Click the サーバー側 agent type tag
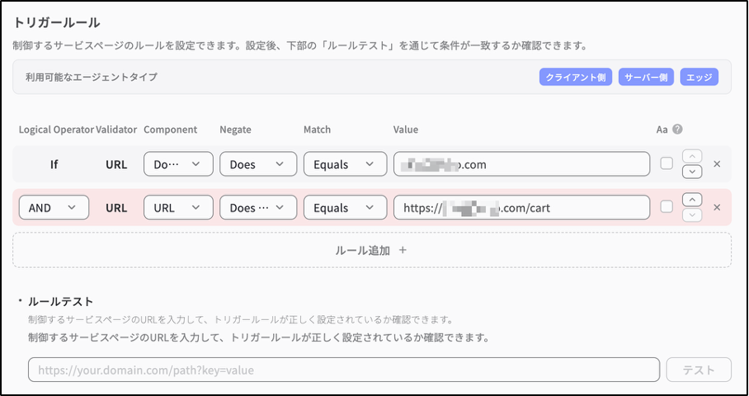 coord(646,78)
